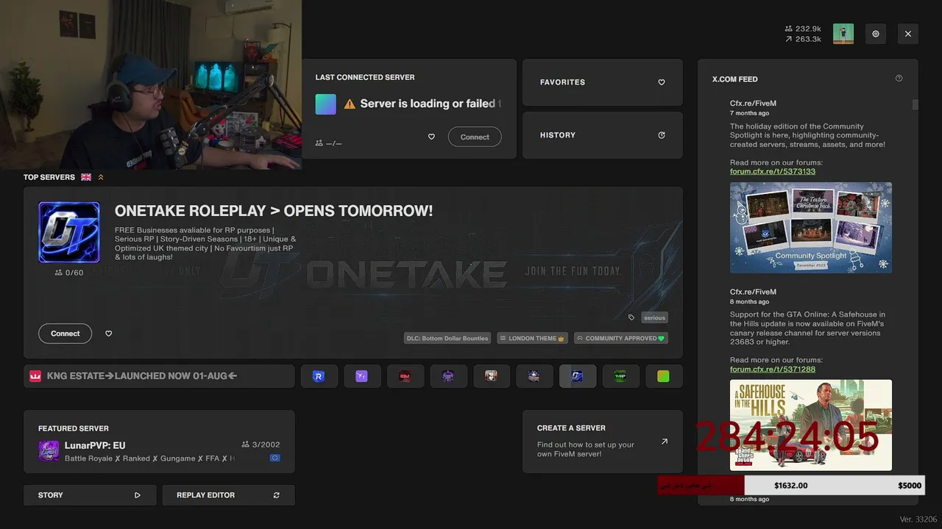Viewport: 942px width, 529px height.
Task: Open the Safehouse in the Hills image
Action: click(x=811, y=425)
